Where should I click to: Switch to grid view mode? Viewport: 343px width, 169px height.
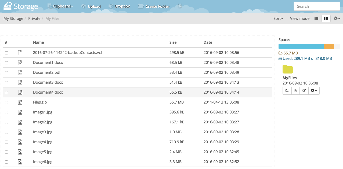316,19
